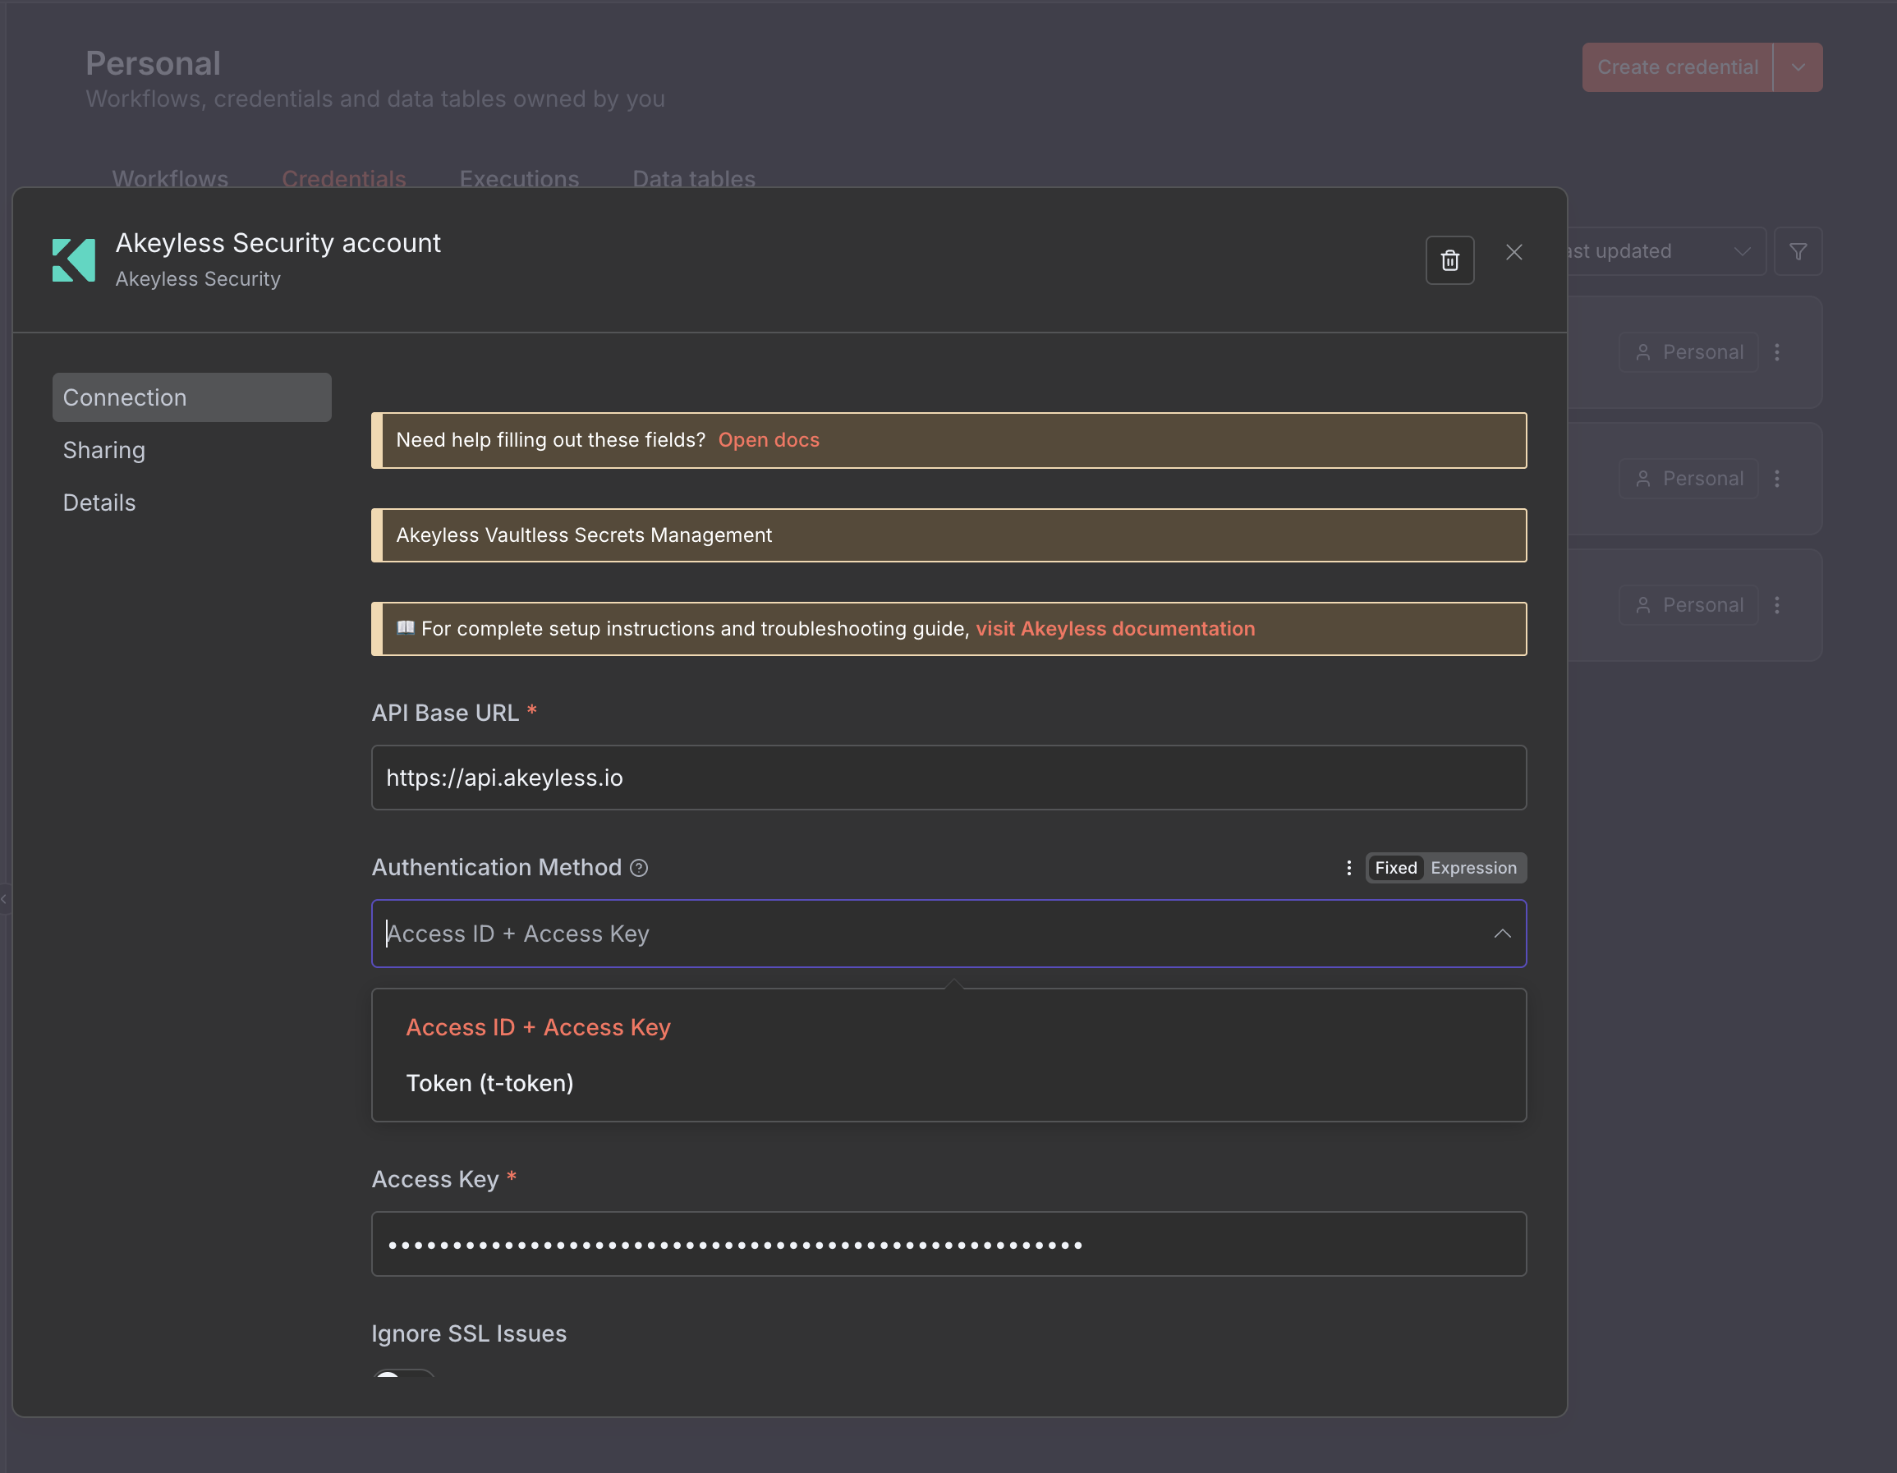Click the trash delete credential icon

click(x=1449, y=259)
